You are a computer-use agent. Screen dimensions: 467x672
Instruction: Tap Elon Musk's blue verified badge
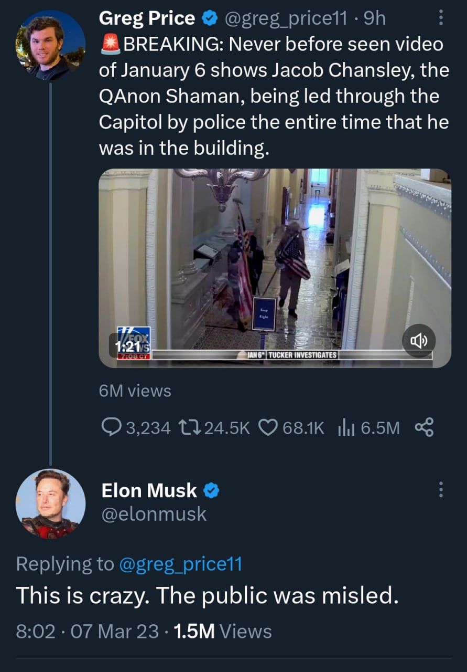pos(211,491)
